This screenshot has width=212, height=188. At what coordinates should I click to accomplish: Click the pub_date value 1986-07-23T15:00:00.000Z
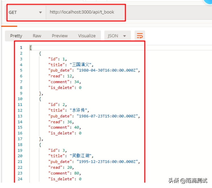[108, 116]
